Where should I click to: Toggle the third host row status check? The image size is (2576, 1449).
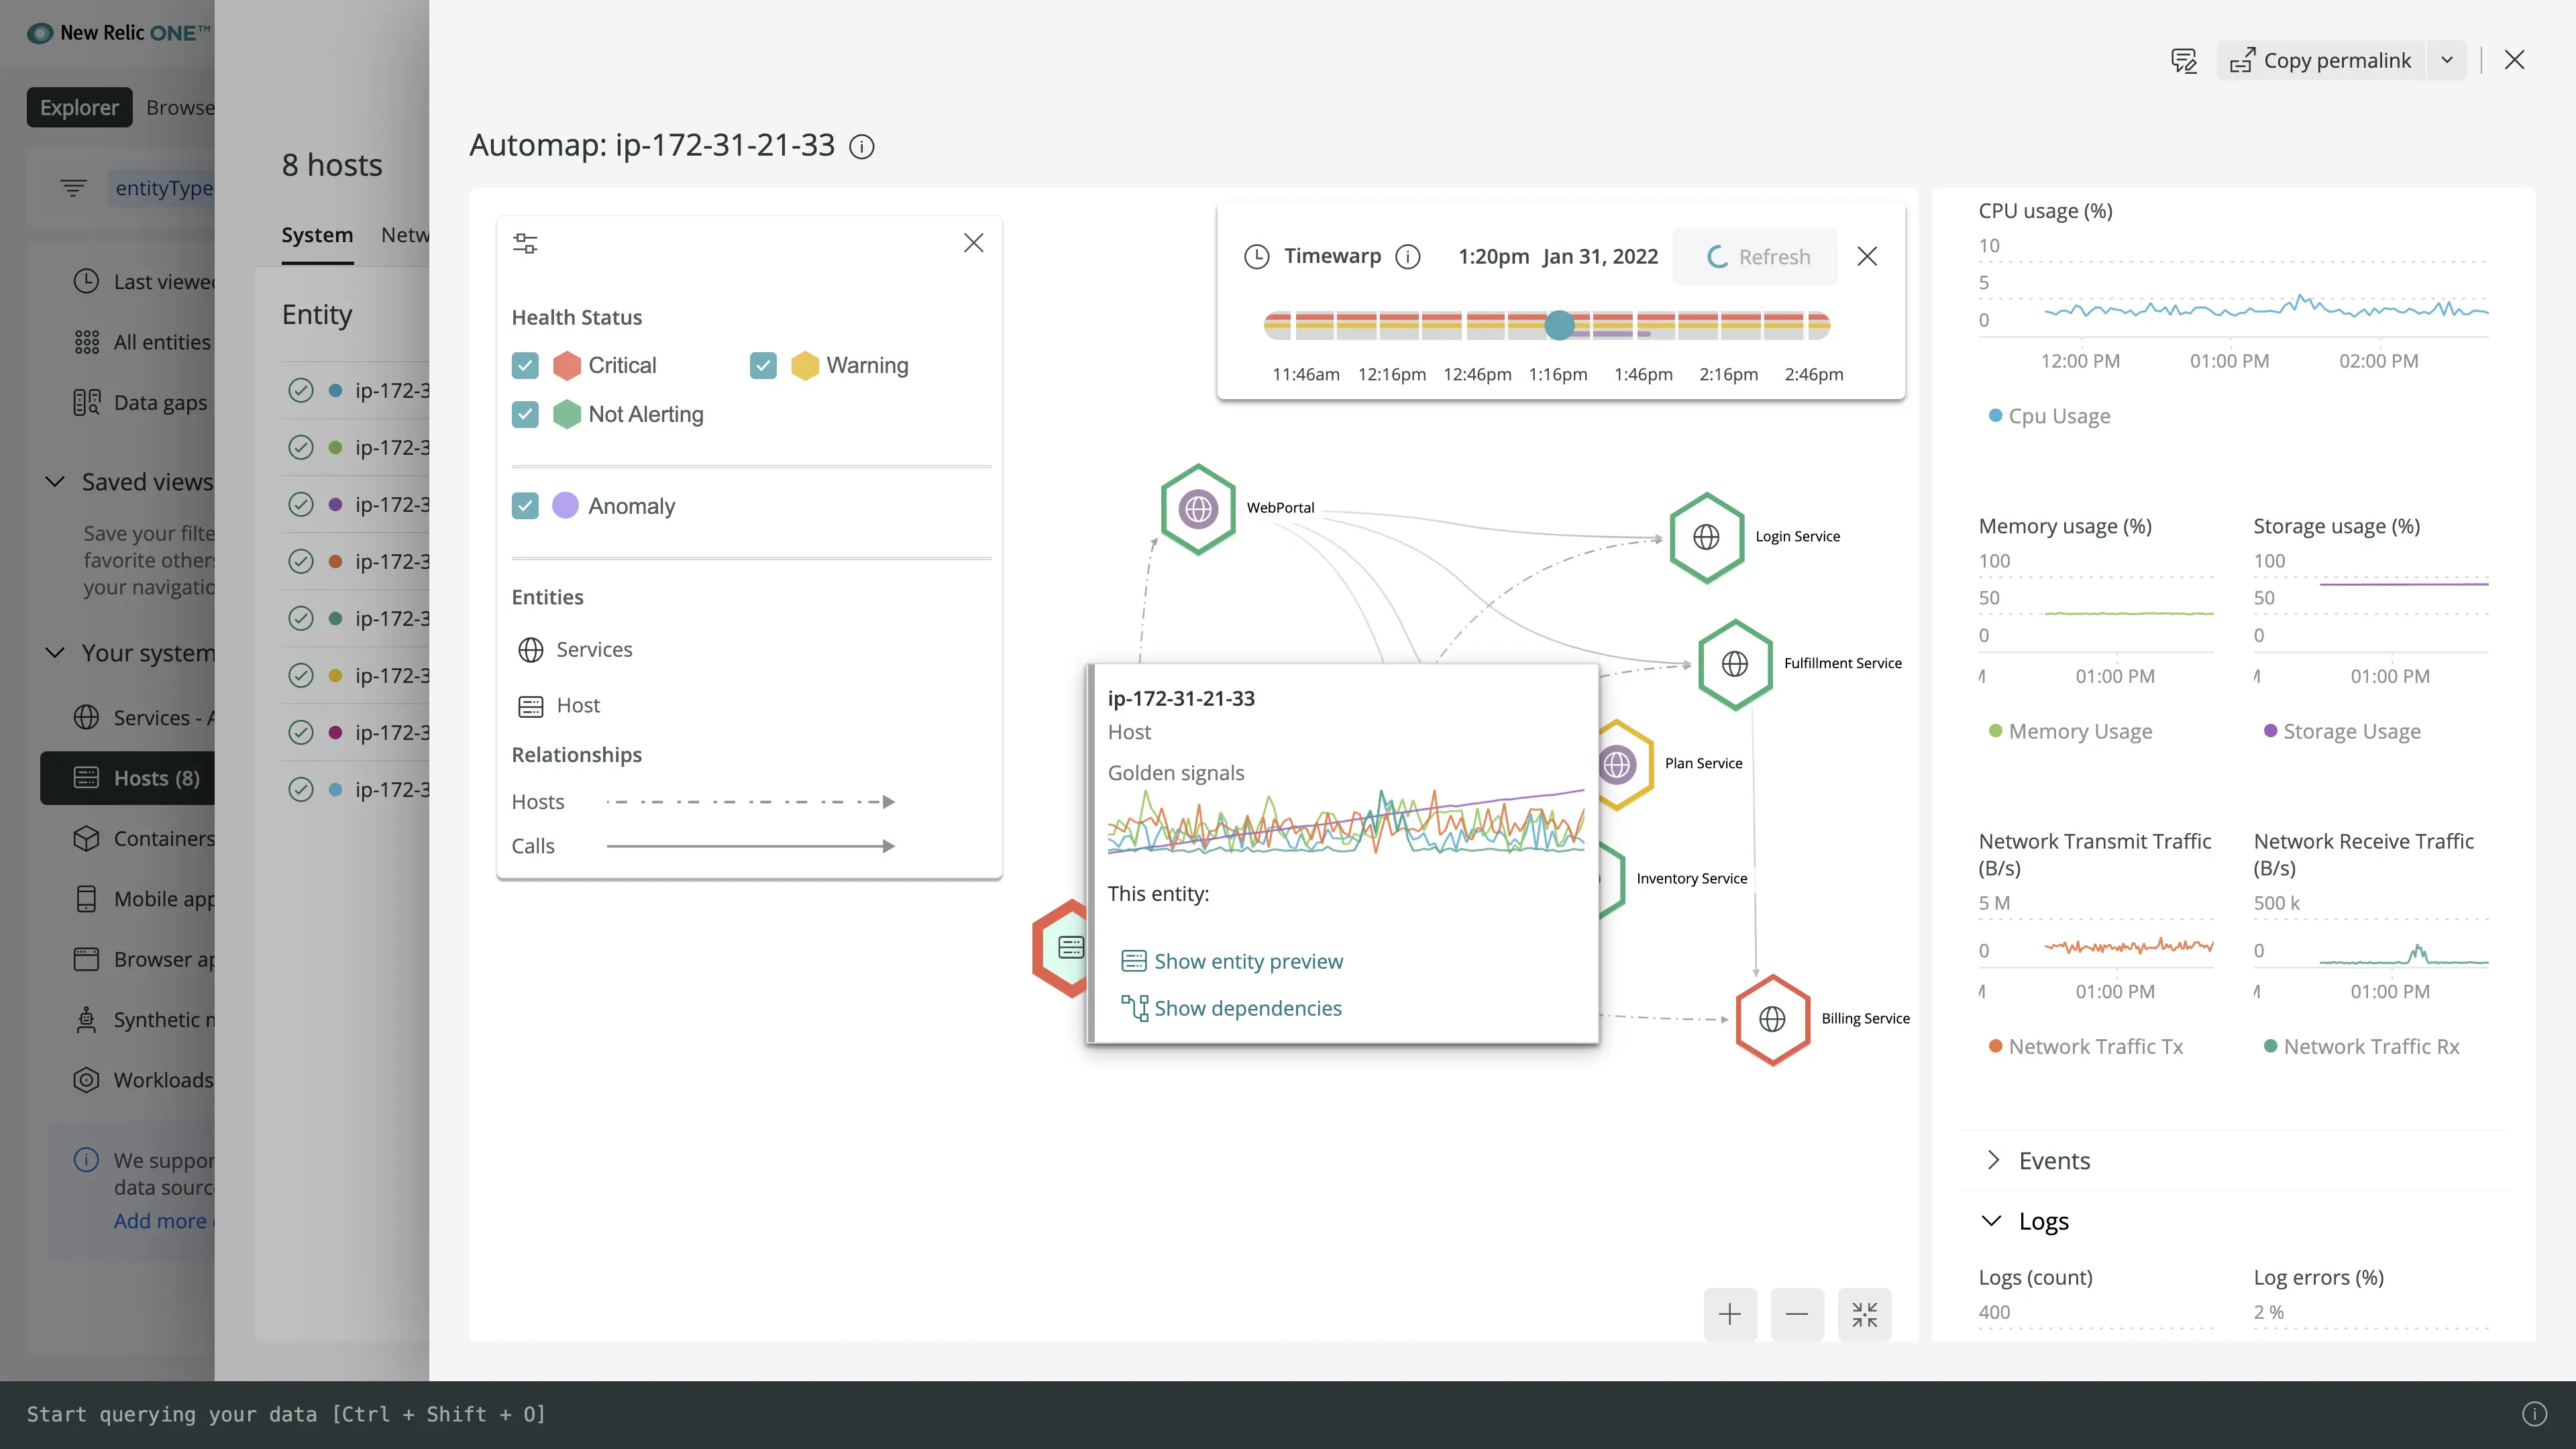tap(300, 505)
